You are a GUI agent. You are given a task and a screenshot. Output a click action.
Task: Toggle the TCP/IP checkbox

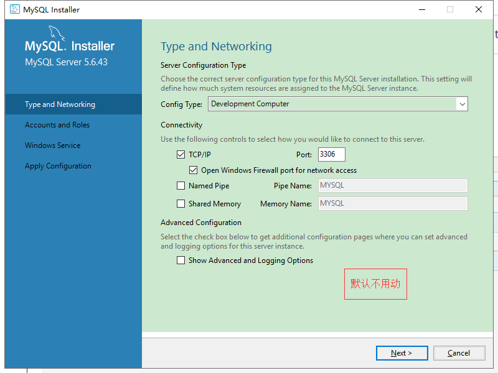click(x=181, y=154)
